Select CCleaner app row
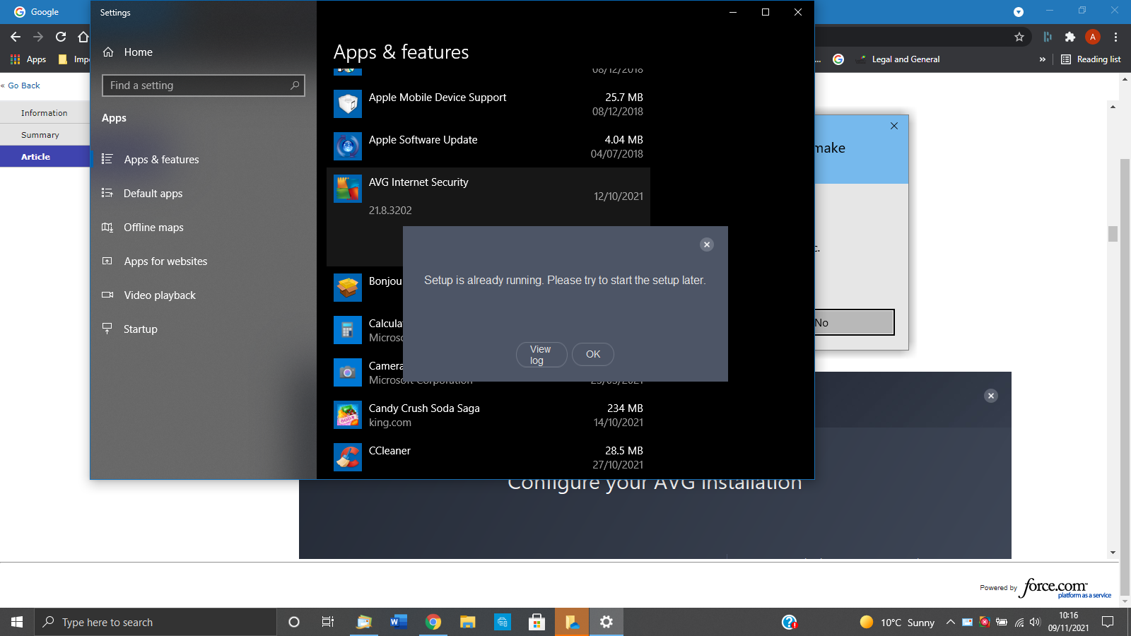 pos(488,457)
